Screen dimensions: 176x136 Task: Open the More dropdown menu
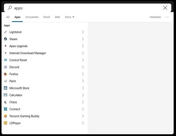click(70, 17)
